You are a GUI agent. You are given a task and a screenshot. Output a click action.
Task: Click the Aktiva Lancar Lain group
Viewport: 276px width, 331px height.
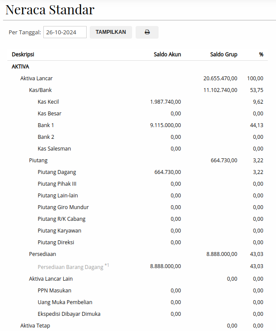click(51, 279)
